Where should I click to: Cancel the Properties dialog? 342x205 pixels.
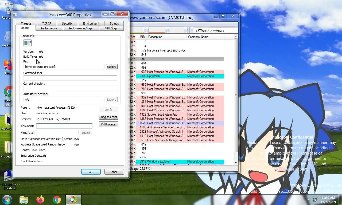114,172
